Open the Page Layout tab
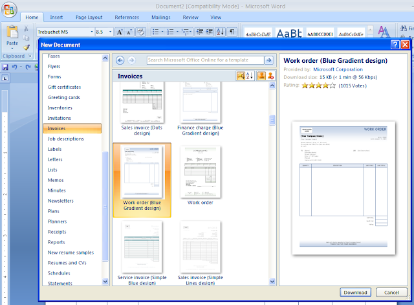This screenshot has width=414, height=305. pos(89,17)
